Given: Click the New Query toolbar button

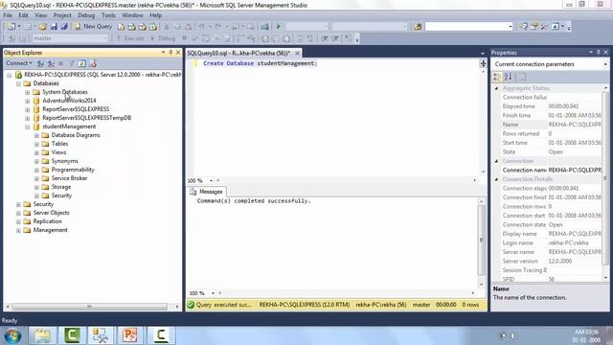Looking at the screenshot, I should (x=93, y=26).
